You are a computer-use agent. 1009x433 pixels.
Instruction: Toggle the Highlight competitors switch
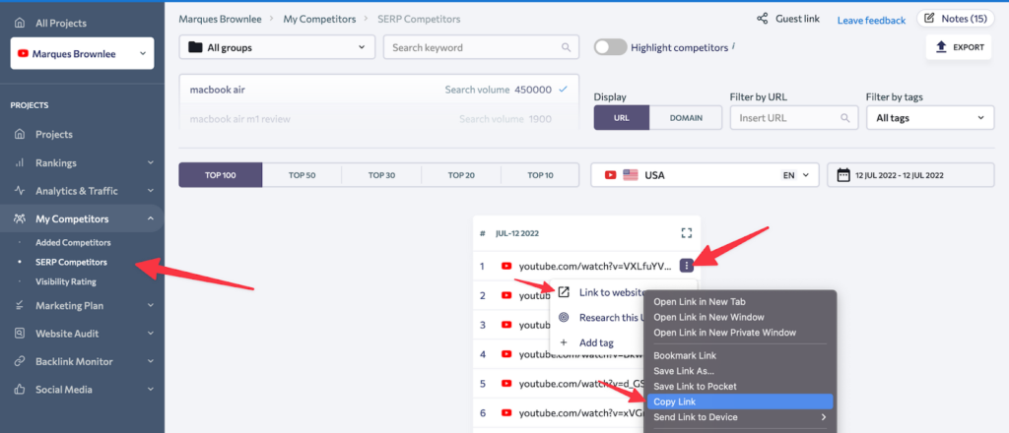coord(610,47)
